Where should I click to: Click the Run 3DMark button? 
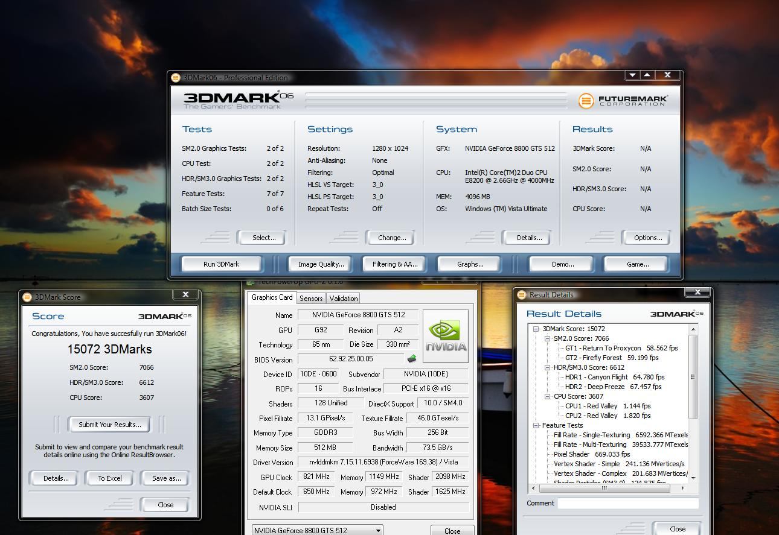coord(221,264)
